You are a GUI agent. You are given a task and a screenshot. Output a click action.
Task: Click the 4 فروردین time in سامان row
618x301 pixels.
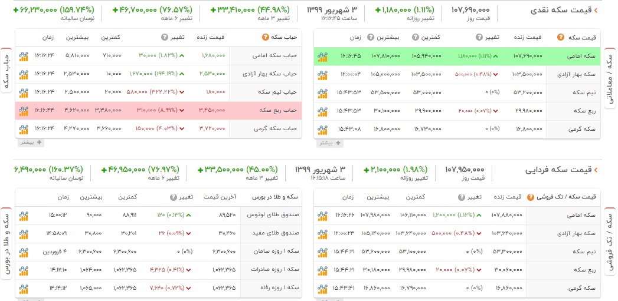55,252
